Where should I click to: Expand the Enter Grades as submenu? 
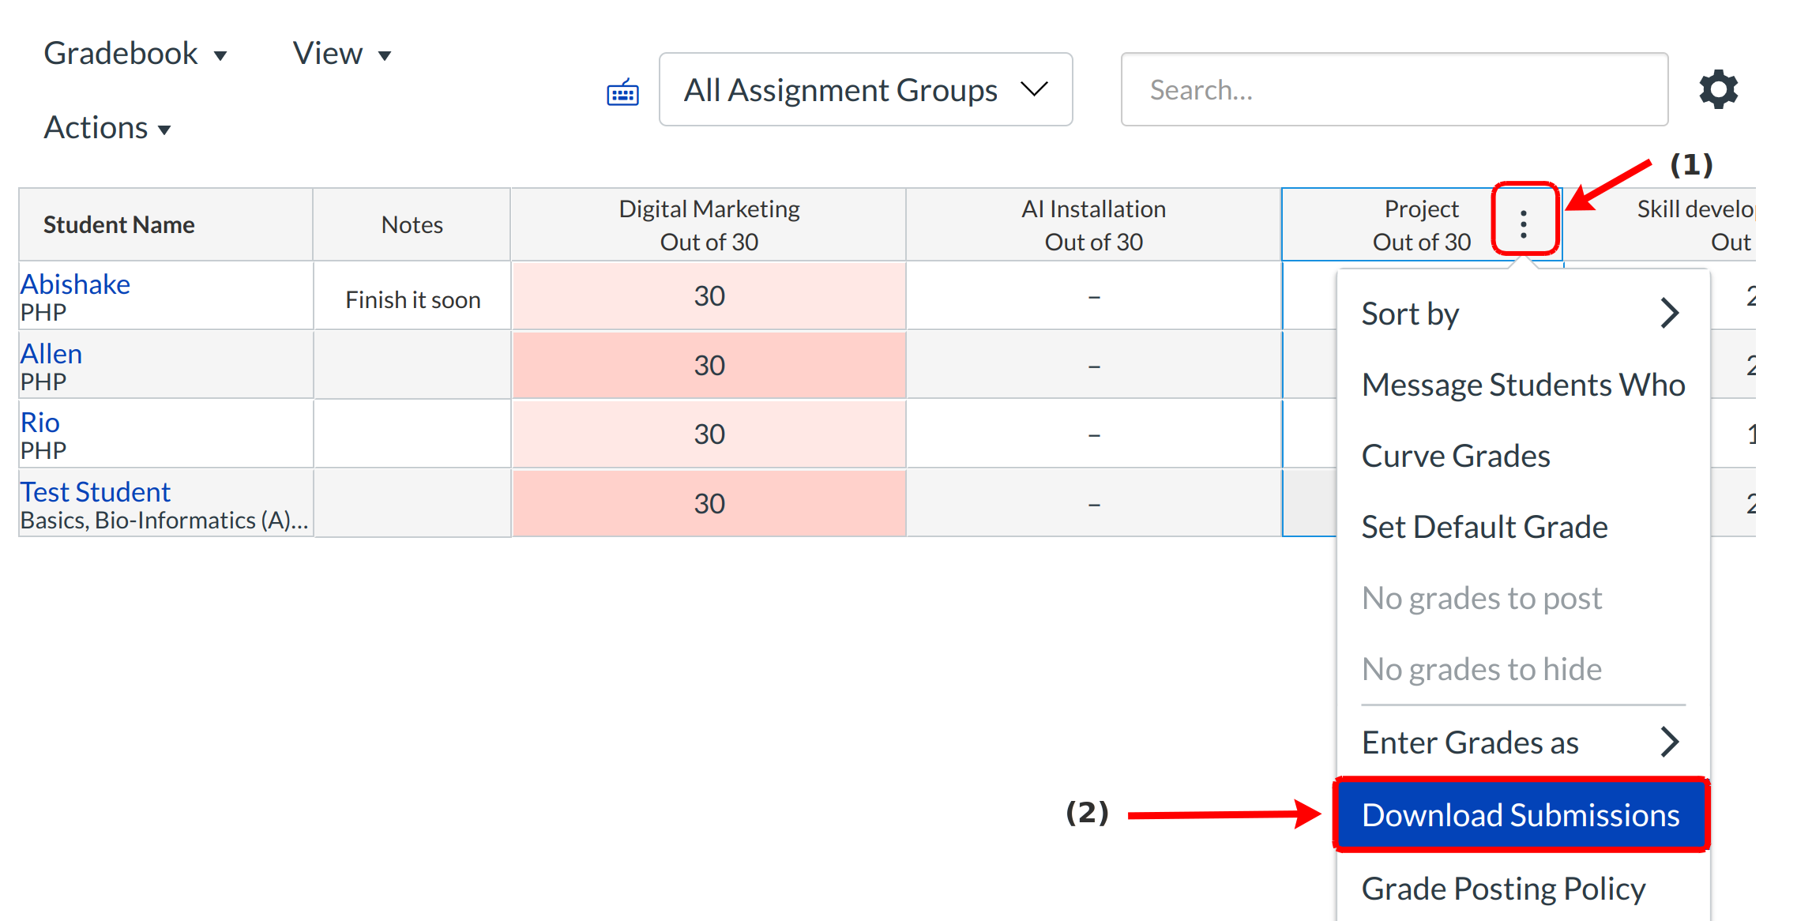[x=1521, y=742]
